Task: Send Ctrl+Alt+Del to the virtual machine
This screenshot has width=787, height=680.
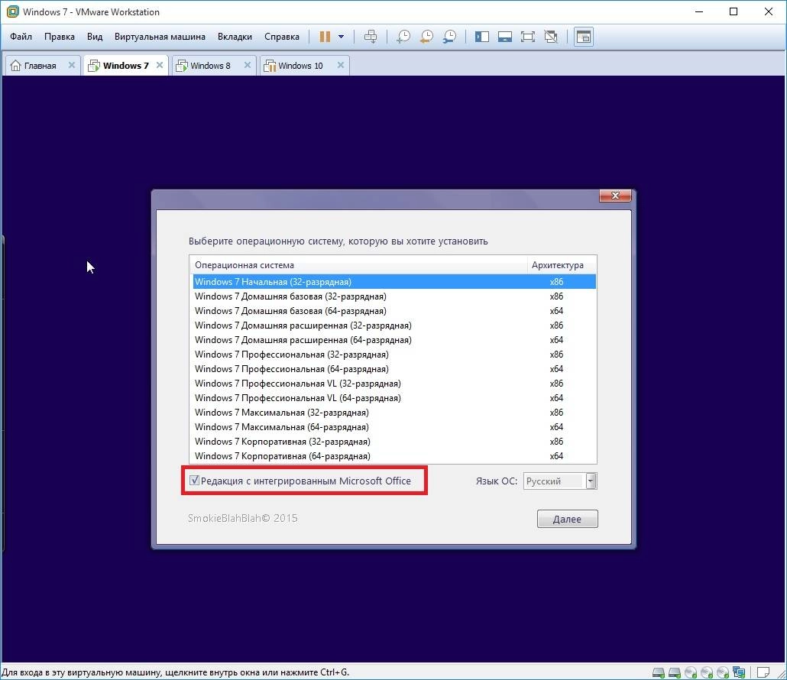Action: (371, 37)
